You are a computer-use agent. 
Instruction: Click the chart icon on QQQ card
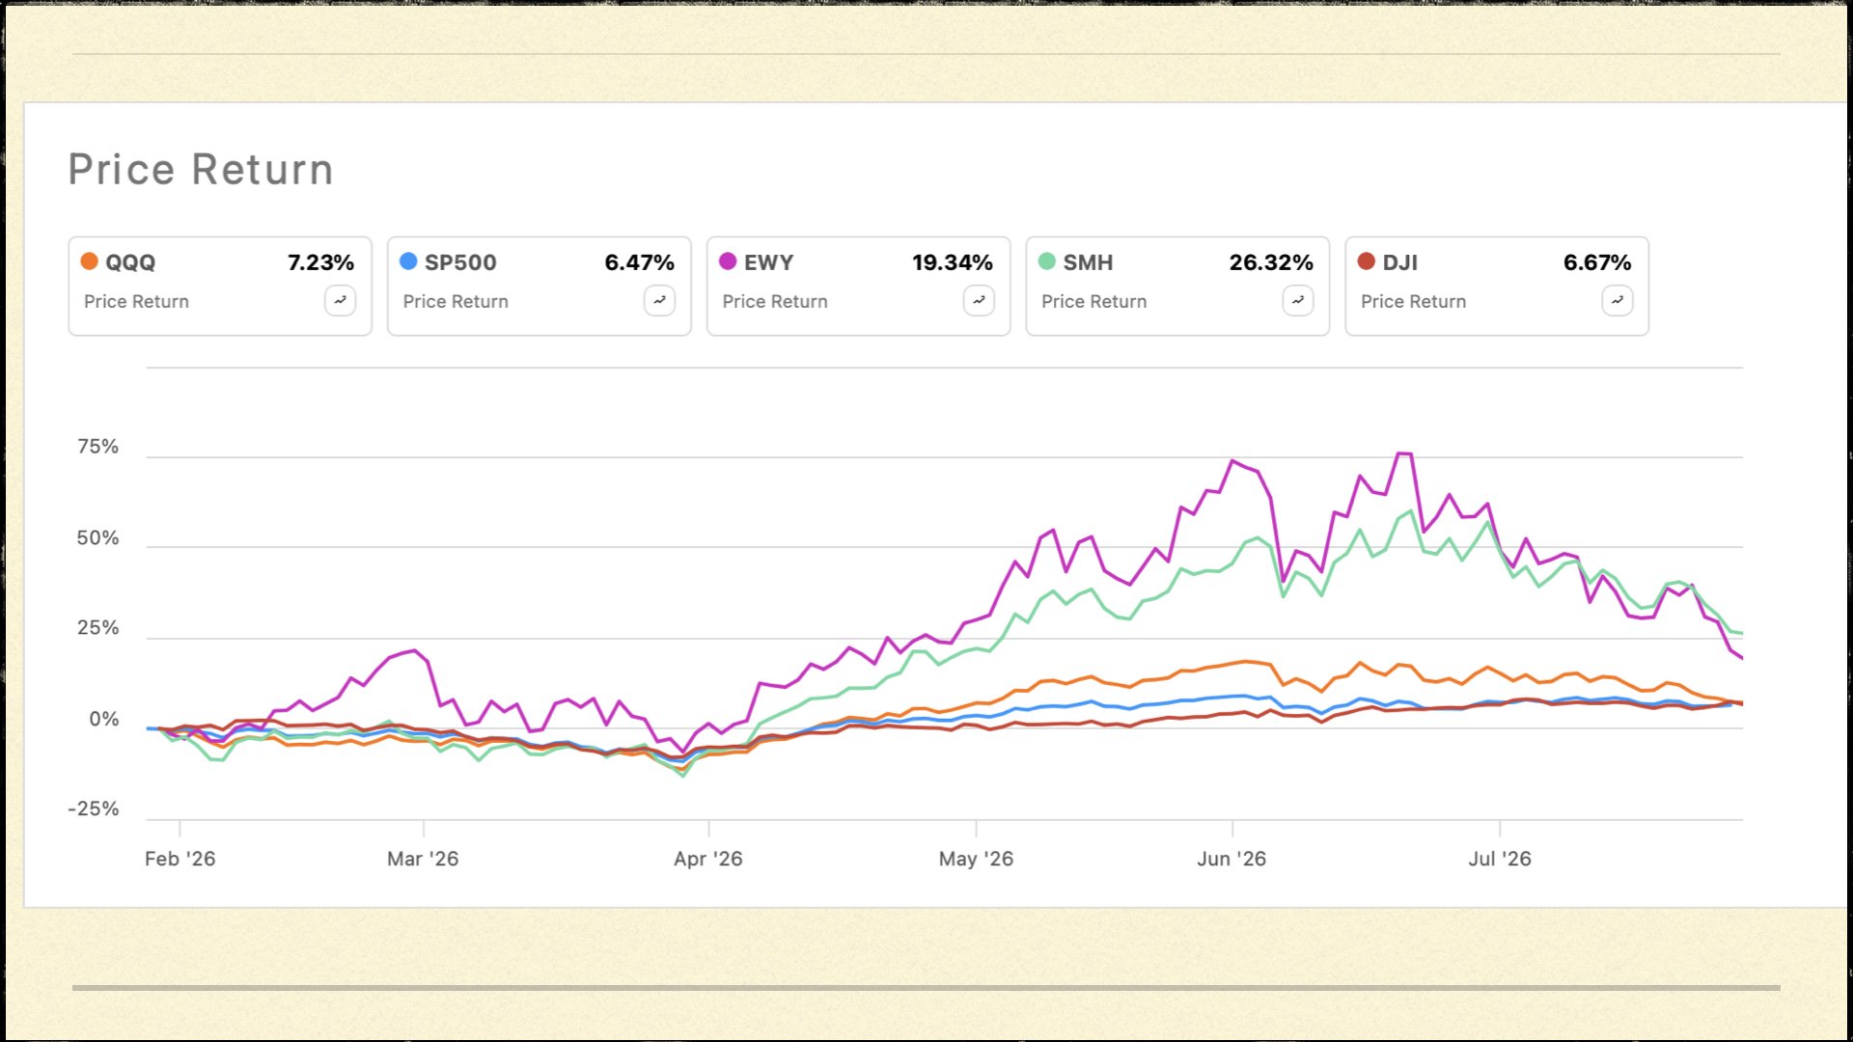coord(340,301)
